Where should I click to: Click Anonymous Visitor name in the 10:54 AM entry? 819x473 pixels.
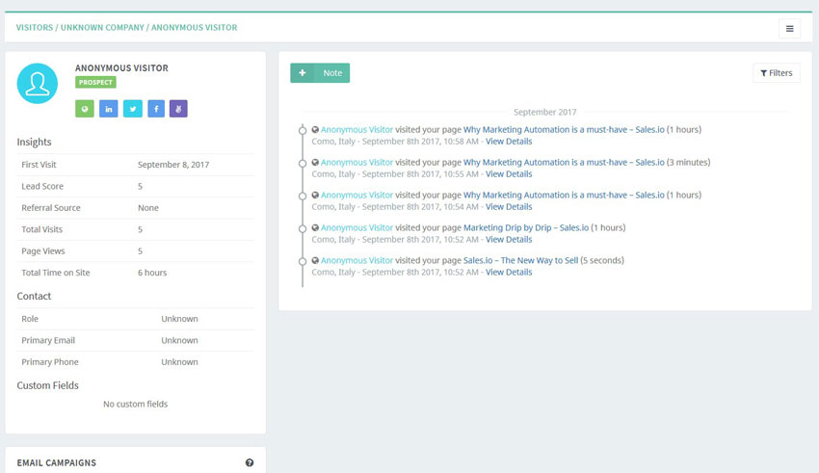click(x=357, y=195)
